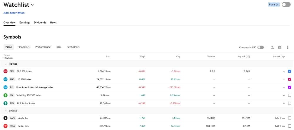Enable the Share list toggle

point(286,4)
